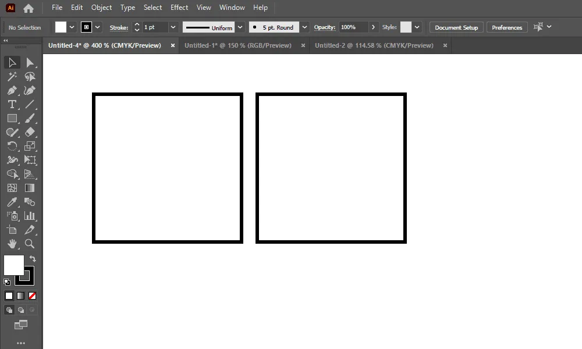582x349 pixels.
Task: Set paint mode to None
Action: coord(32,295)
